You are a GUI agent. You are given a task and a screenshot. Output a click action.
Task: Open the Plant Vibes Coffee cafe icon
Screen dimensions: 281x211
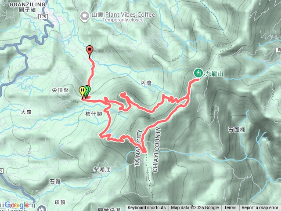pos(85,16)
